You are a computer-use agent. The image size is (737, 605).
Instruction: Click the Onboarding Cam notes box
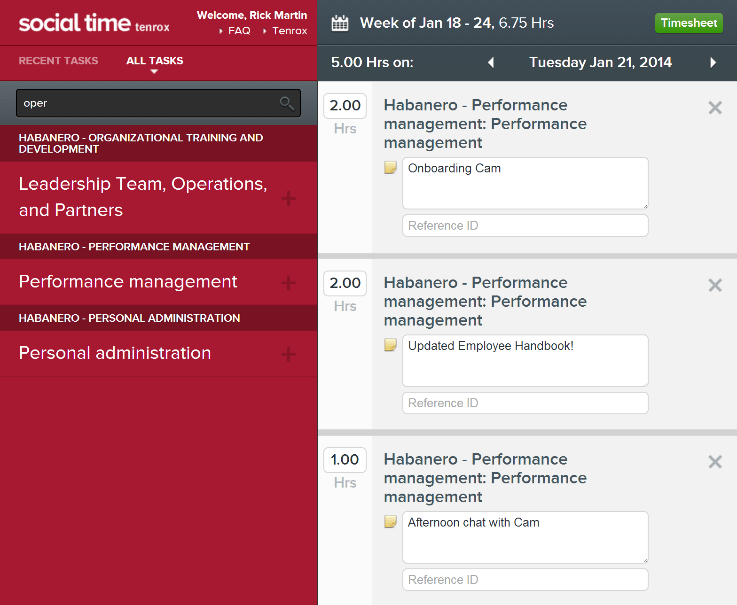525,183
